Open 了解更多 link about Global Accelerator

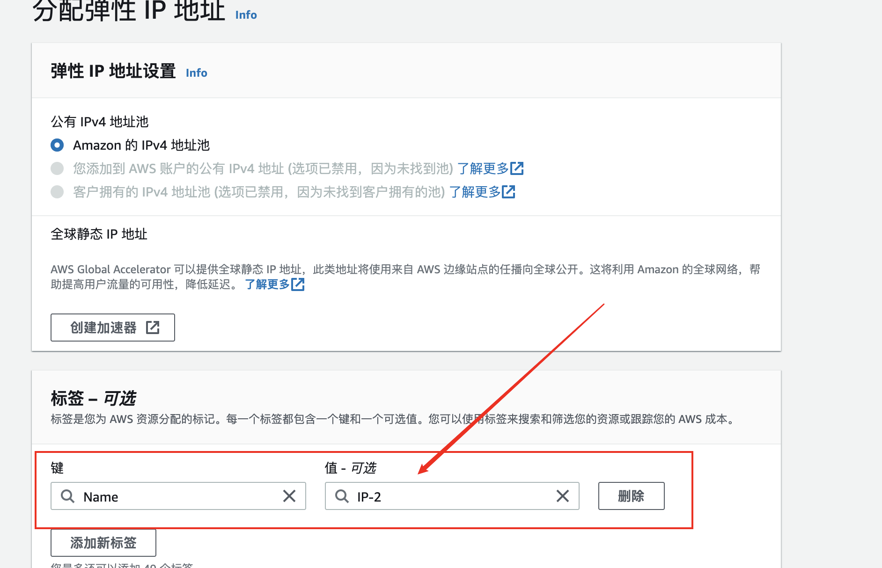tap(274, 284)
